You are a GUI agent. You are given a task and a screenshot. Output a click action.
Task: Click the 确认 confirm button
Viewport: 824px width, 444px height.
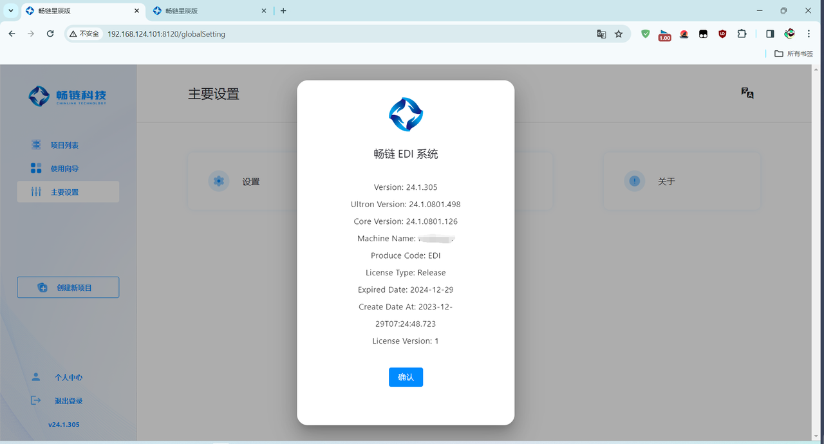406,377
